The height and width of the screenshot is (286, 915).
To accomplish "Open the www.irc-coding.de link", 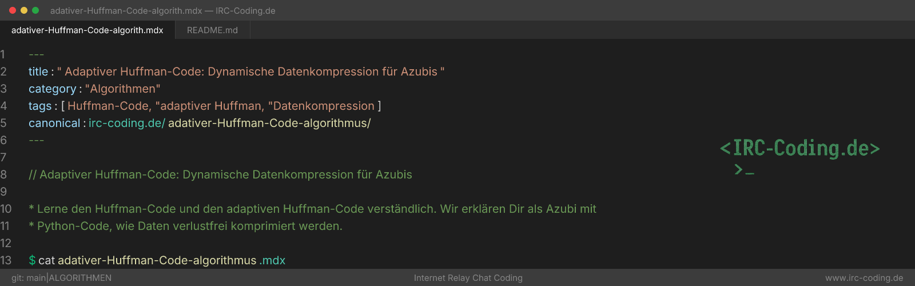I will (x=864, y=278).
